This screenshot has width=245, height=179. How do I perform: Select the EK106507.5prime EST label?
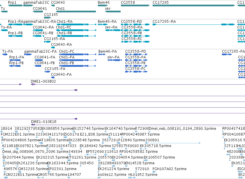pos(159,157)
